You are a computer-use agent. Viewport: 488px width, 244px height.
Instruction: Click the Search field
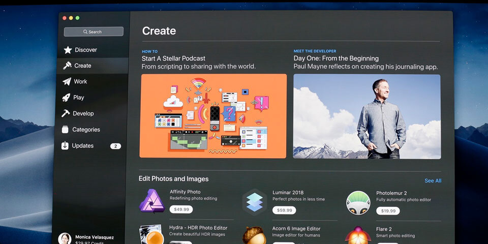click(94, 32)
